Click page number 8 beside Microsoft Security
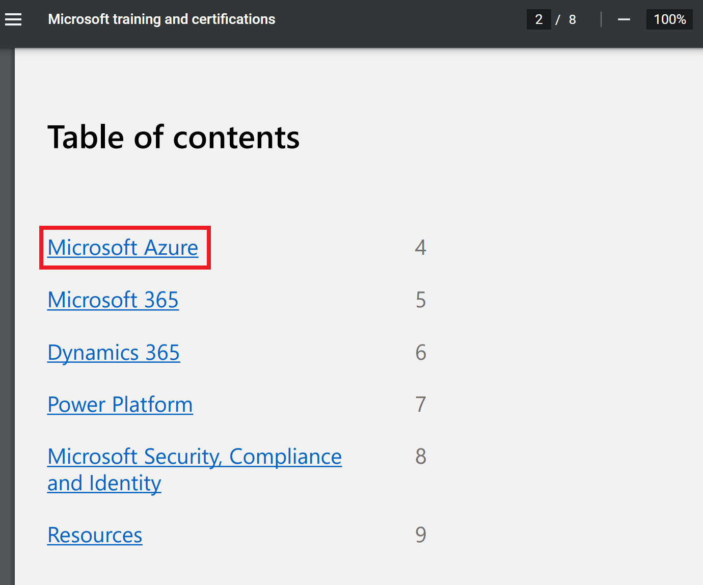This screenshot has height=585, width=703. (x=420, y=457)
